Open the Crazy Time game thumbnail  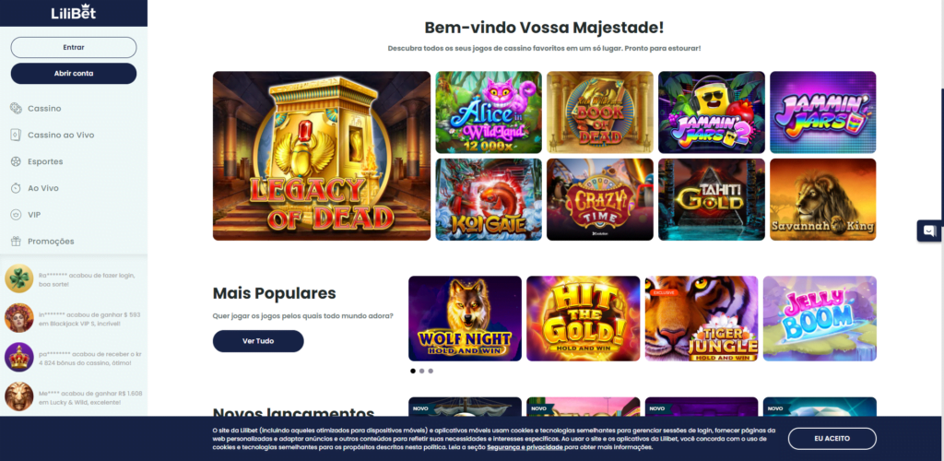[599, 199]
